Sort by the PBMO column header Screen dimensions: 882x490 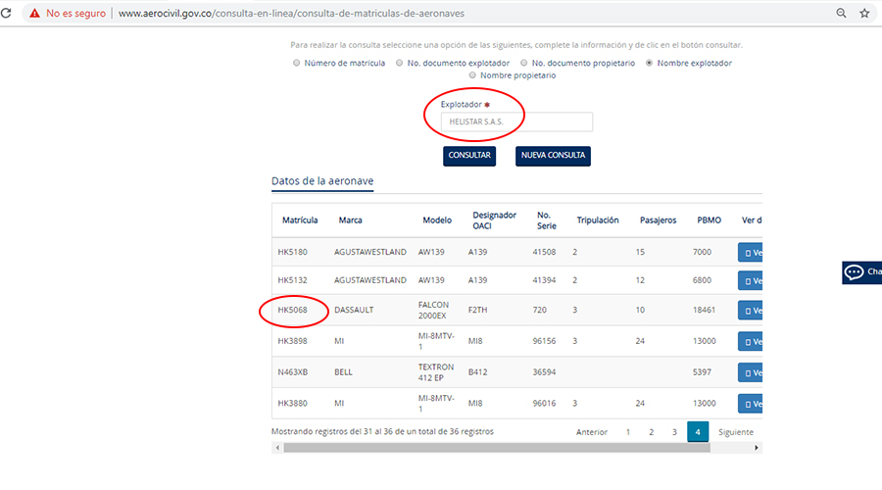pos(709,220)
